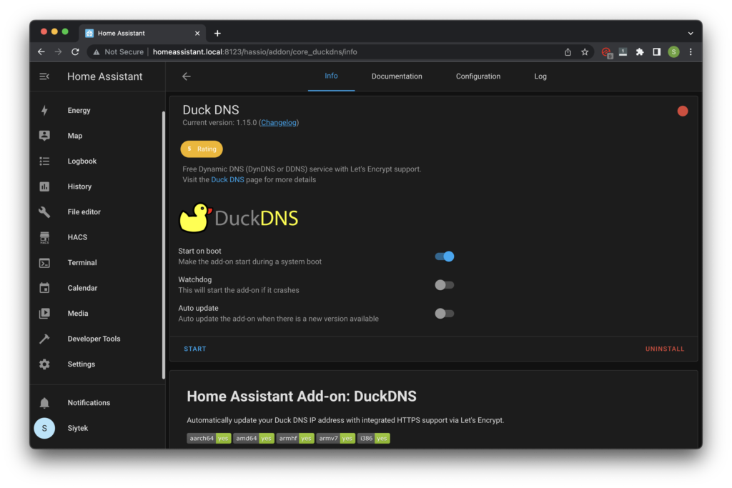Click the Map sidebar icon
This screenshot has width=732, height=488.
click(44, 136)
